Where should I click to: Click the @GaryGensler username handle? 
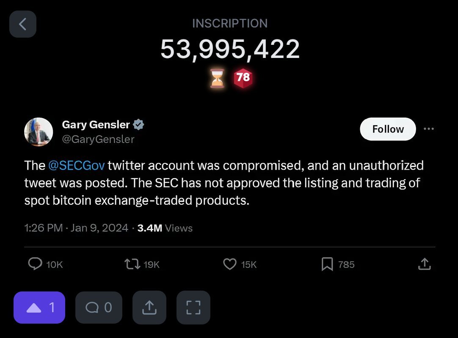tap(98, 139)
